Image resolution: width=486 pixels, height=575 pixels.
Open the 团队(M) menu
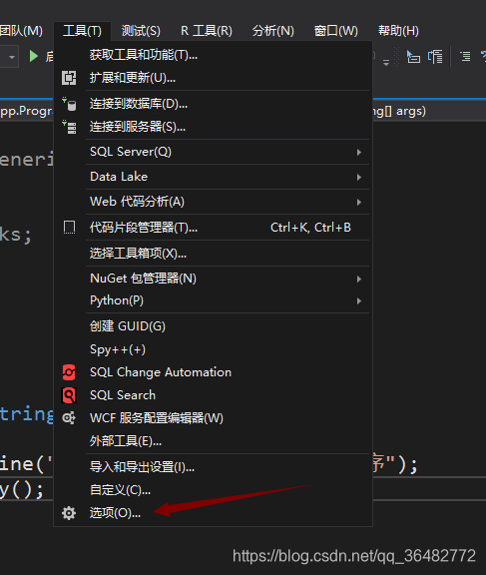click(x=21, y=31)
